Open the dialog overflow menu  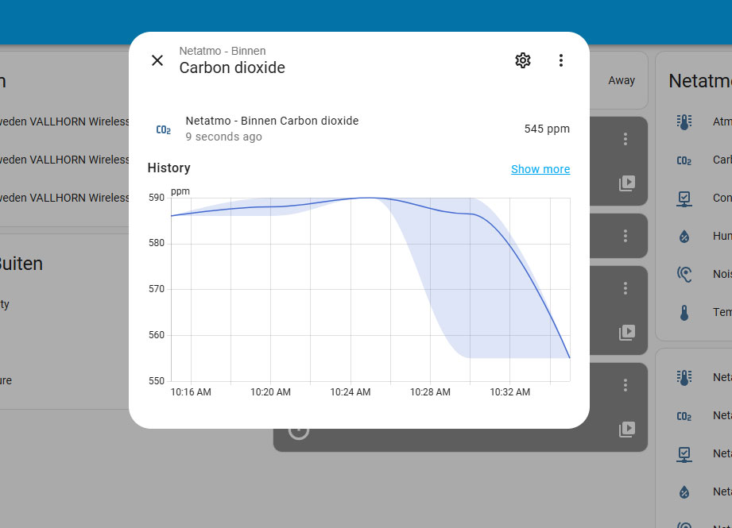point(560,60)
